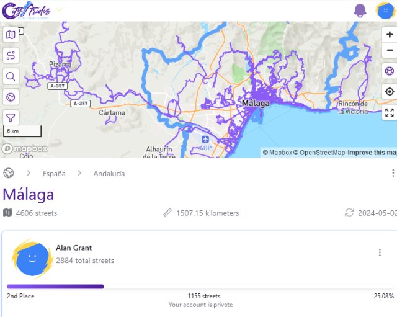Zoom in the map with plus button
The height and width of the screenshot is (317, 397).
pos(390,35)
